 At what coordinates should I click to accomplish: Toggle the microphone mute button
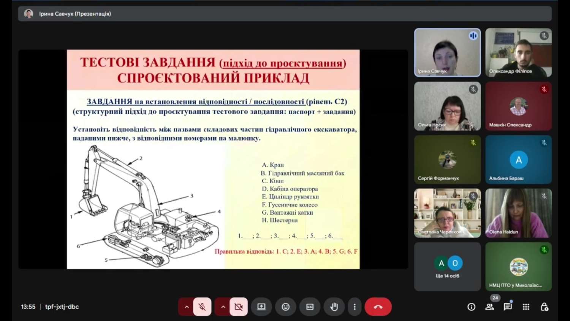point(202,307)
